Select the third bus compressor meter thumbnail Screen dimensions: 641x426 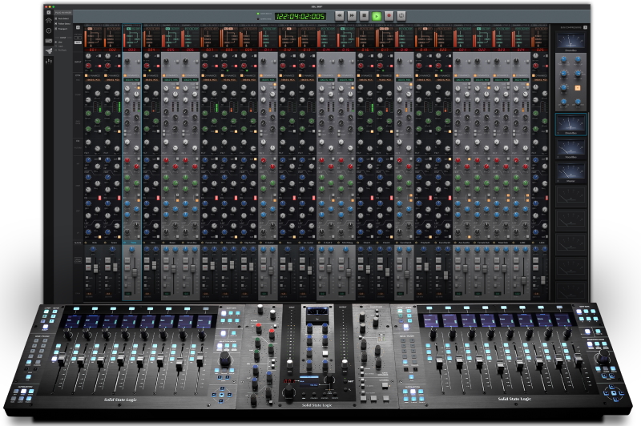(x=570, y=149)
